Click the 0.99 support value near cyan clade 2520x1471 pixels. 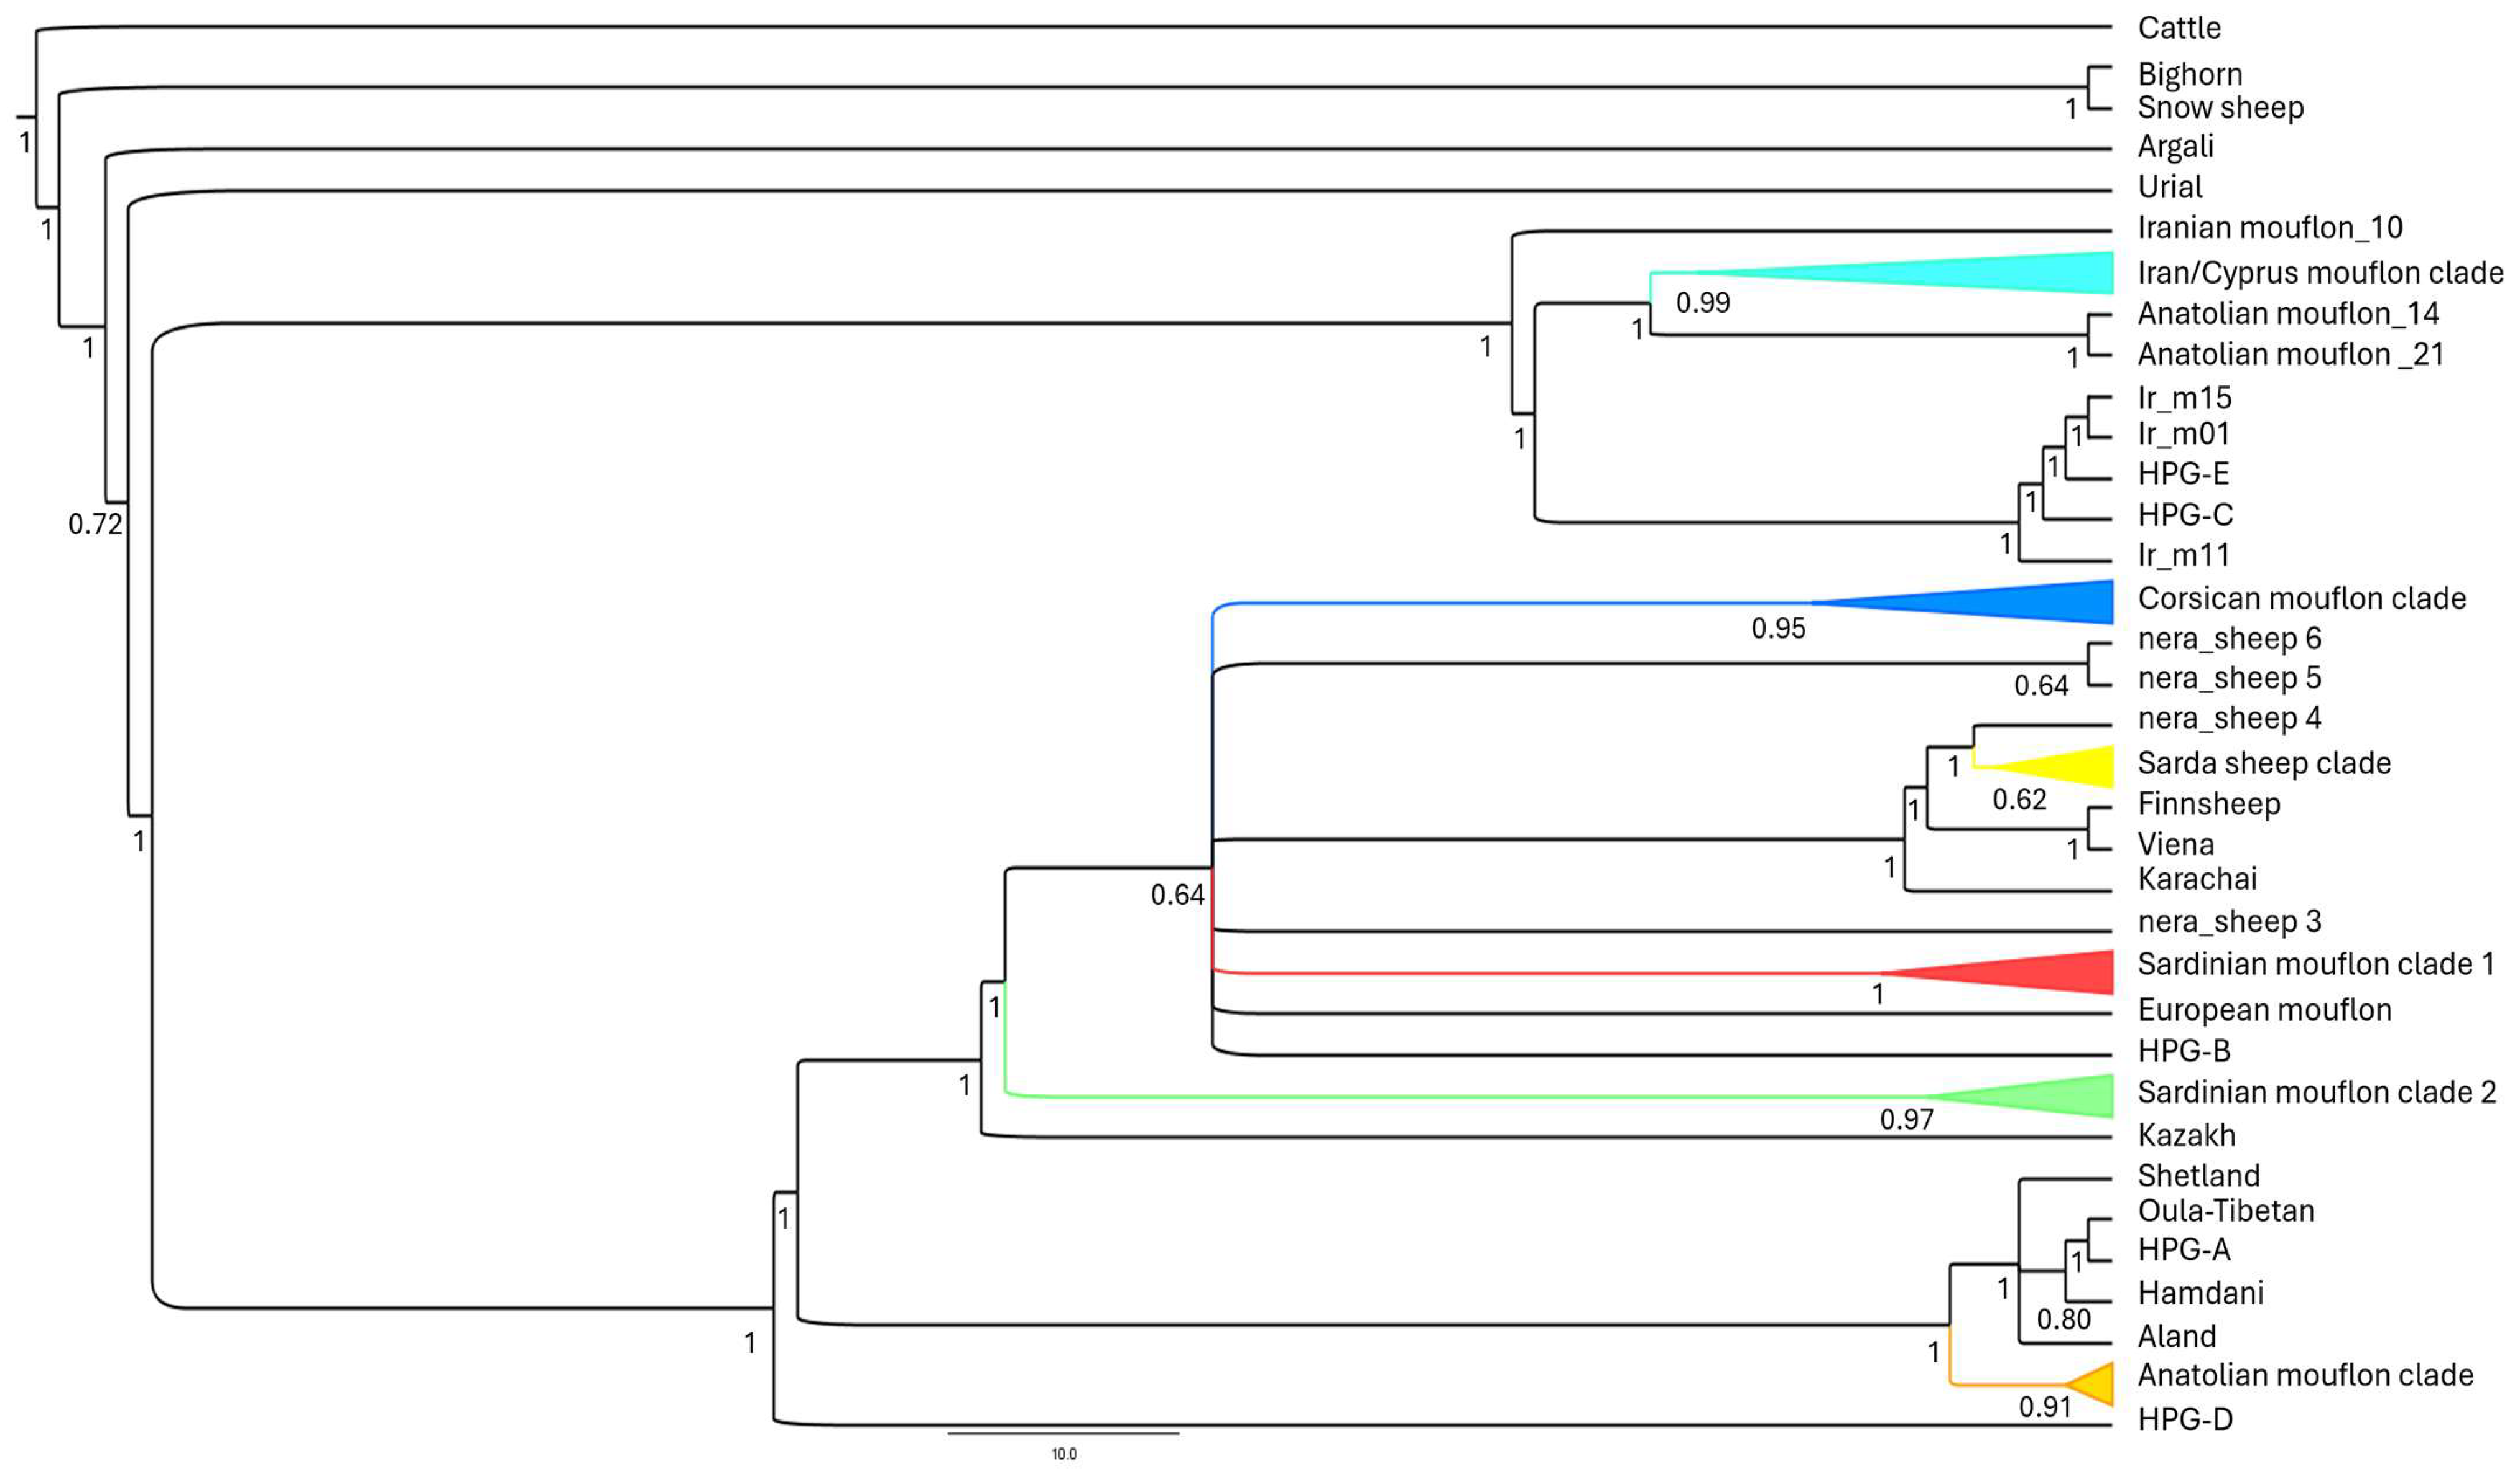[x=1702, y=303]
